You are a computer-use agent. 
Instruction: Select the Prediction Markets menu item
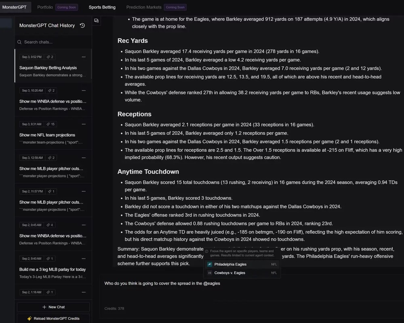[144, 7]
